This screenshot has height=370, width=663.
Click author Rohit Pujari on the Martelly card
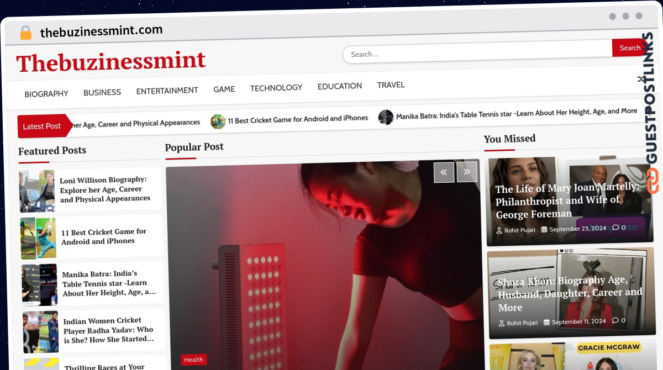click(x=520, y=230)
